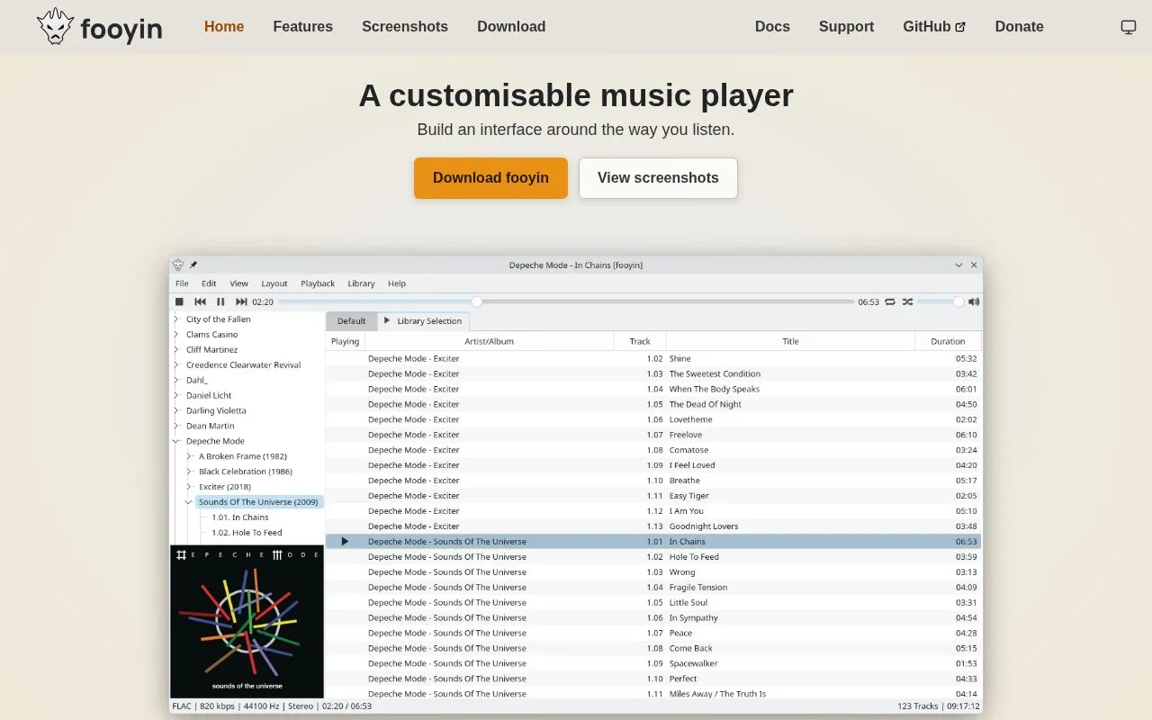The image size is (1152, 720).
Task: Open the GitHub link
Action: (x=934, y=27)
